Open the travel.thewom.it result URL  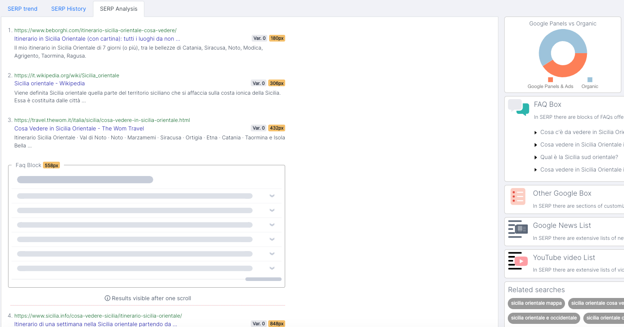102,120
